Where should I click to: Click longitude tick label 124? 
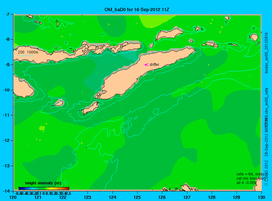113,197
